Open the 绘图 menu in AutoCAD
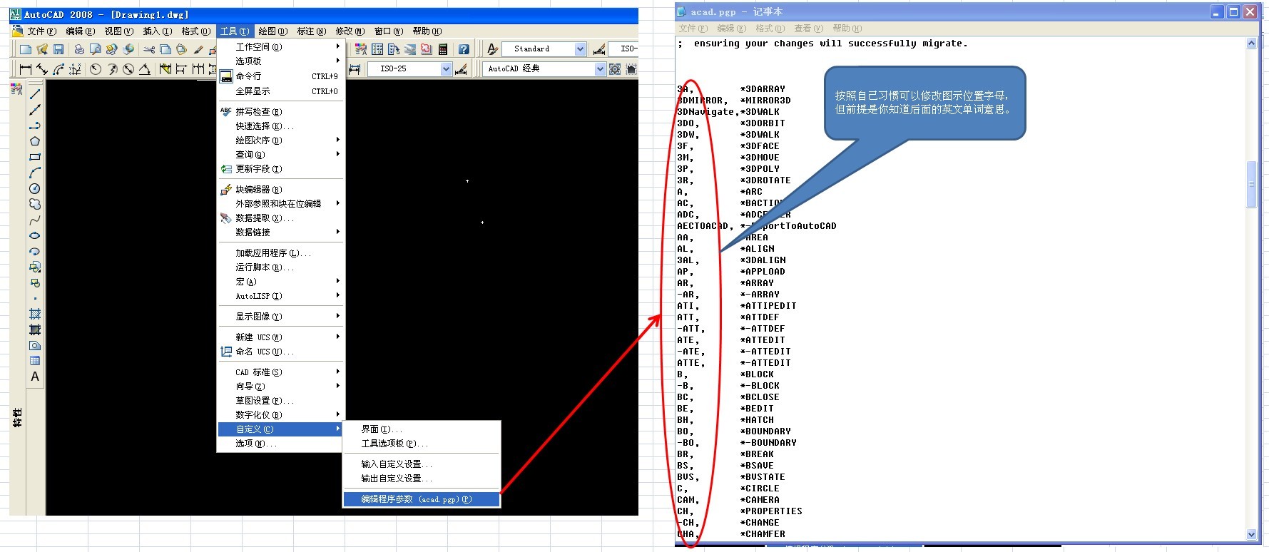This screenshot has width=1269, height=552. tap(272, 31)
